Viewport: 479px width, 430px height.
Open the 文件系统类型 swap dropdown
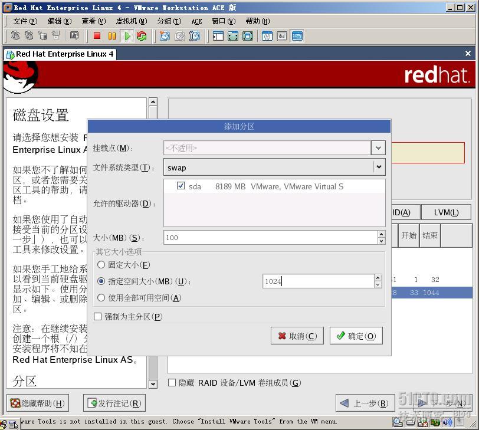(x=379, y=167)
